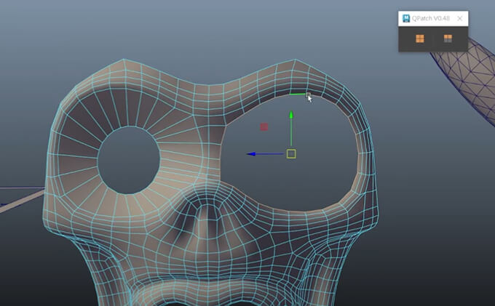Click the full orange grid QPatch icon
The width and height of the screenshot is (495, 306).
[419, 39]
